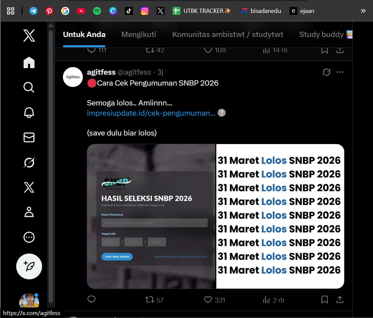
Task: Open your Profile from the sidebar
Action: coord(29,212)
